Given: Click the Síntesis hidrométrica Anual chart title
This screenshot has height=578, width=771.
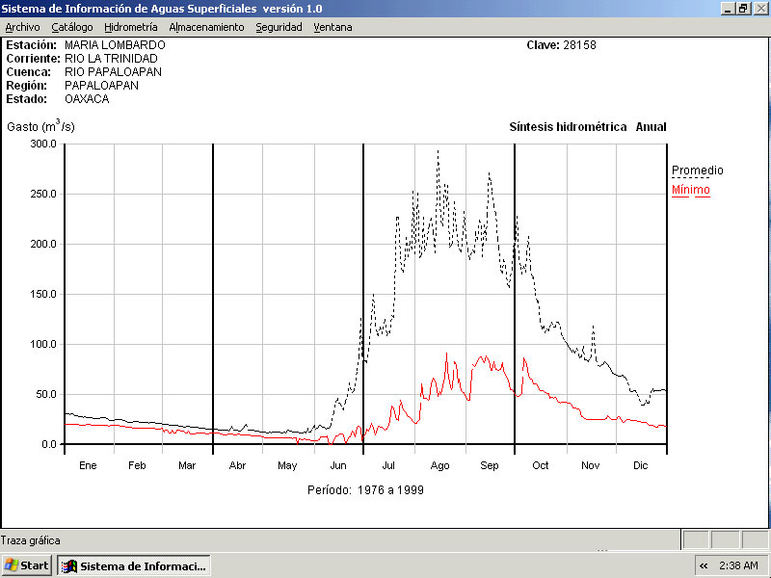Looking at the screenshot, I should point(587,127).
